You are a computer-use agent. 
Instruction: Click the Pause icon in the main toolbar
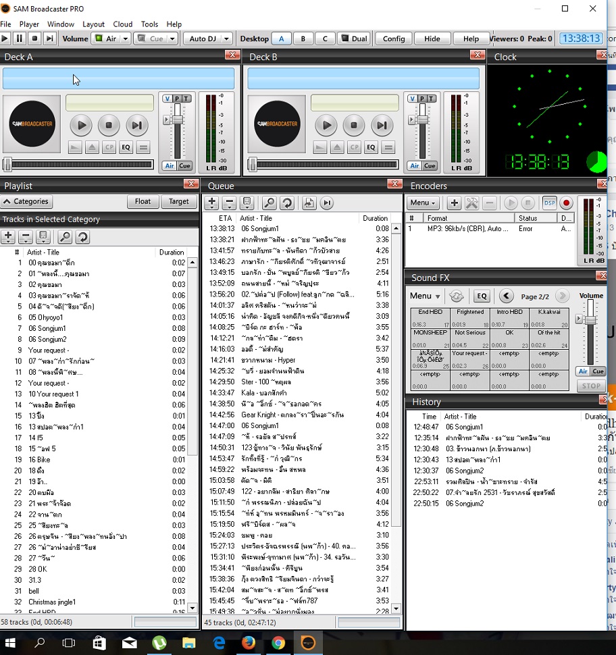(x=19, y=38)
